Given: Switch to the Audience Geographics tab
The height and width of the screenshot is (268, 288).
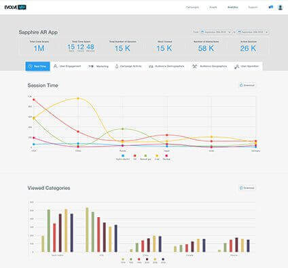Looking at the screenshot, I should coord(209,66).
